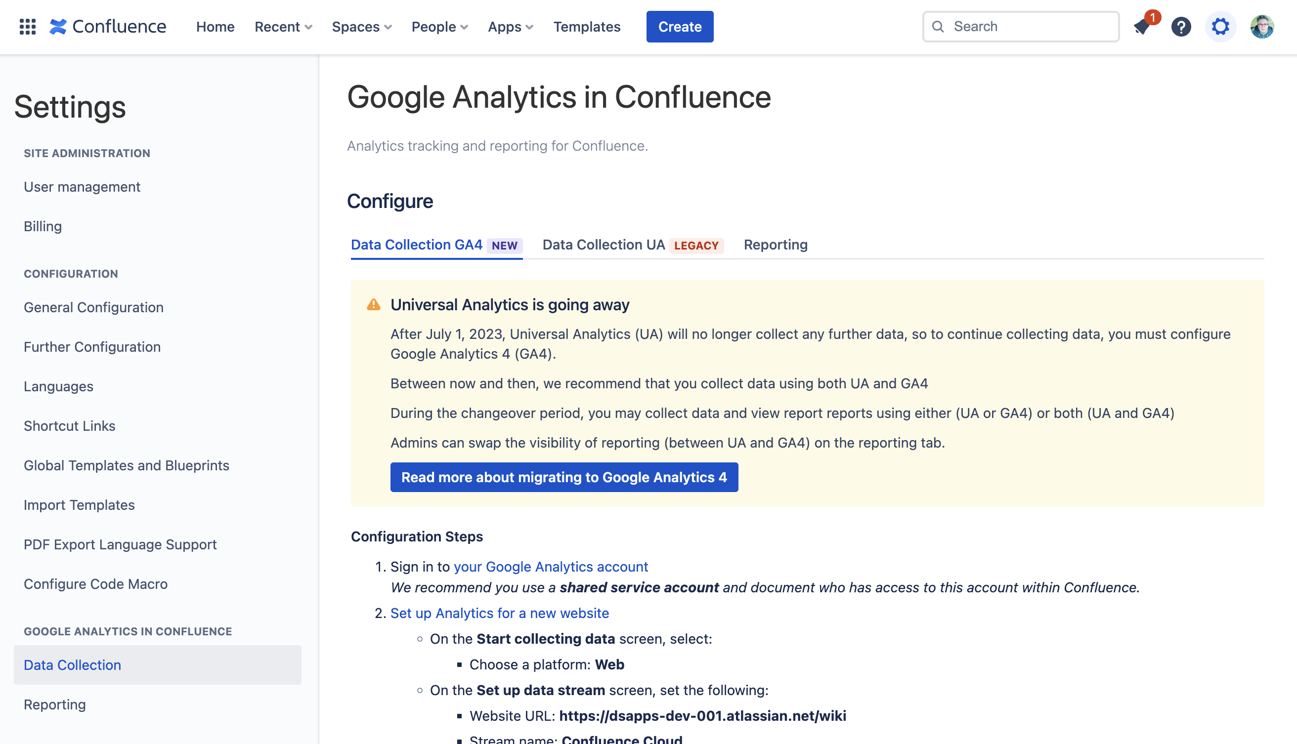Open your Google Analytics account link

551,567
